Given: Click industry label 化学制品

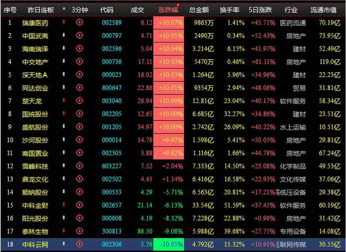Looking at the screenshot, I should tap(293, 166).
